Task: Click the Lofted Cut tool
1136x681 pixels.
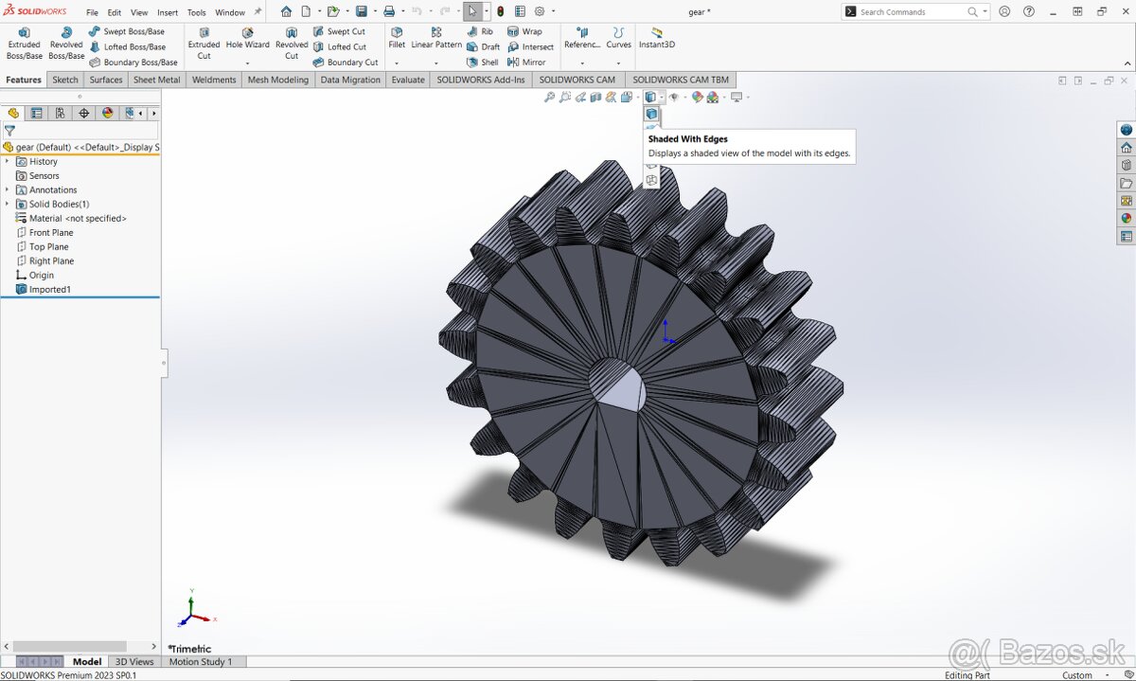Action: tap(339, 46)
